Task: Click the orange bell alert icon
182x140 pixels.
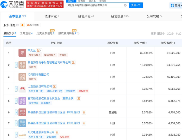Action: pyautogui.click(x=22, y=25)
